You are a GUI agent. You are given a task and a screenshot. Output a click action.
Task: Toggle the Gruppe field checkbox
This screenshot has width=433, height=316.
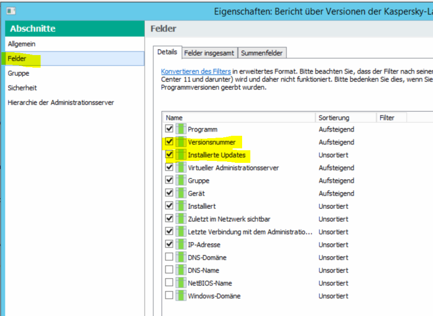pyautogui.click(x=169, y=180)
